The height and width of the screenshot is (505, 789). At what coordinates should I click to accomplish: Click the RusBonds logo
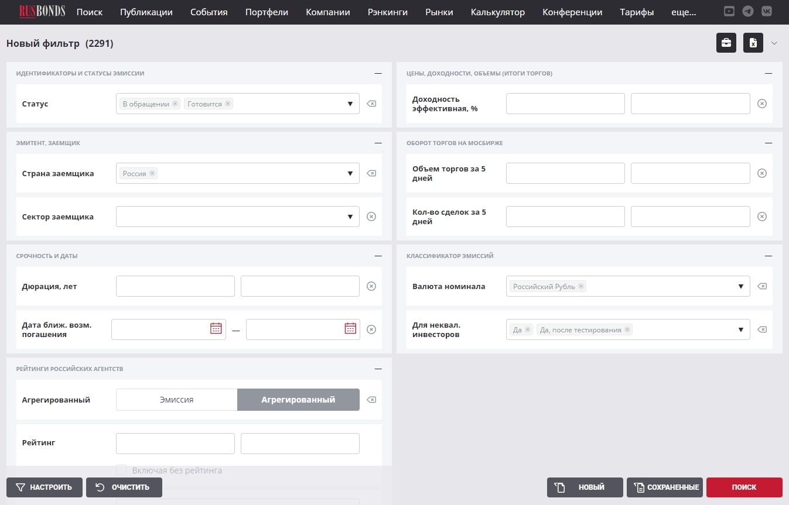42,12
